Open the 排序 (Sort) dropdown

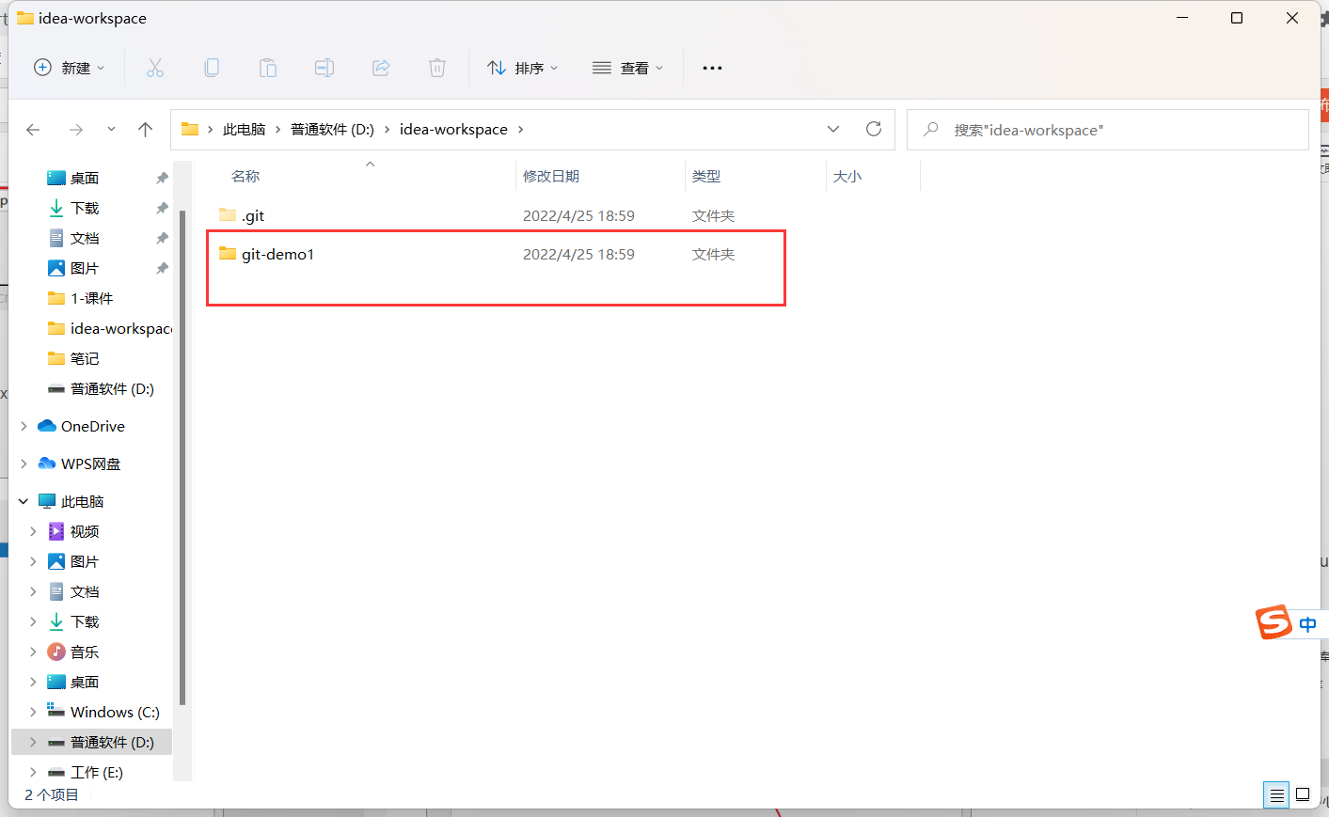tap(523, 68)
